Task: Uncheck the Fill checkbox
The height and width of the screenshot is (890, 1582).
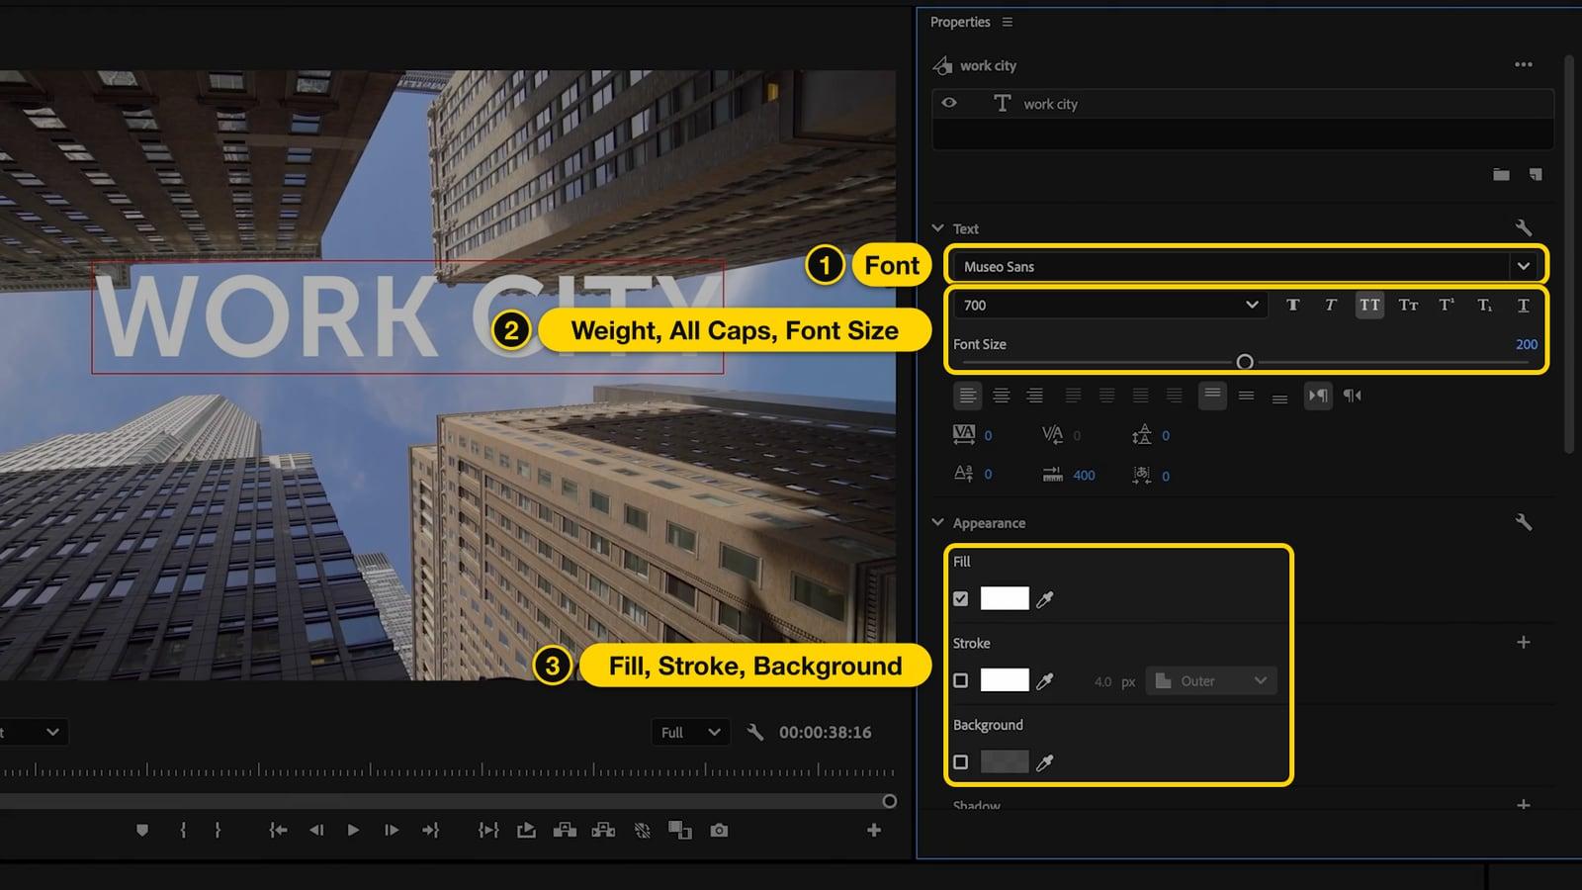Action: click(x=961, y=598)
